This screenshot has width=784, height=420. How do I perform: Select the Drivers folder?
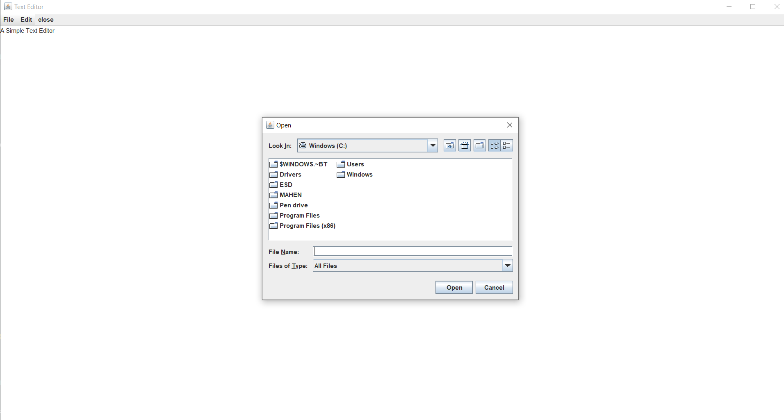click(290, 174)
